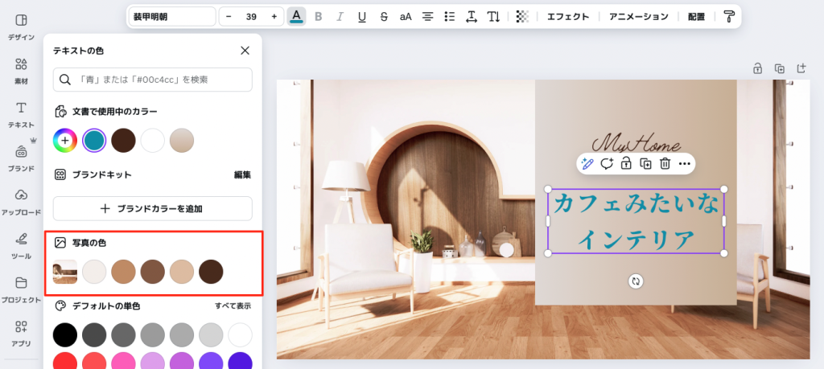This screenshot has height=369, width=824.
Task: Open the three-dot more options menu
Action: (x=685, y=163)
